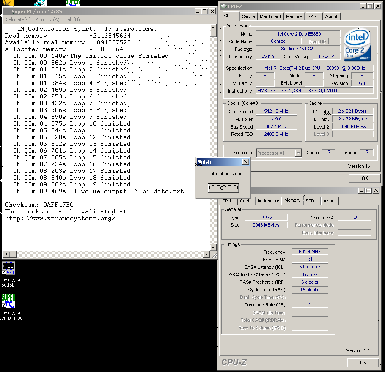The height and width of the screenshot is (372, 385).
Task: Open the PLL SET setfsb desktop shortcut
Action: (8, 268)
